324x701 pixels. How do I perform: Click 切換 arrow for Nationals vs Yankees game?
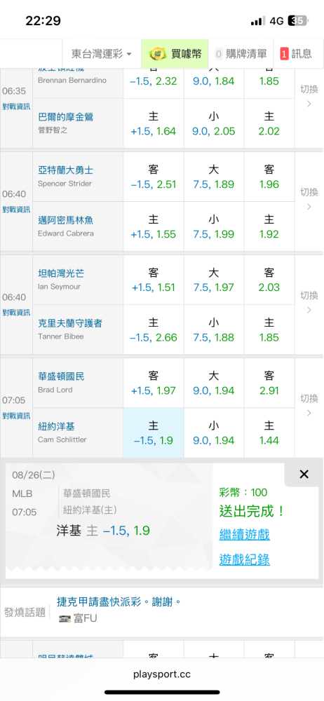point(309,405)
